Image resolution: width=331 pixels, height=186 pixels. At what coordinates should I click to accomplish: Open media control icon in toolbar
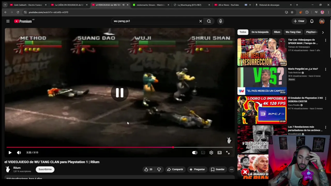tap(316, 12)
